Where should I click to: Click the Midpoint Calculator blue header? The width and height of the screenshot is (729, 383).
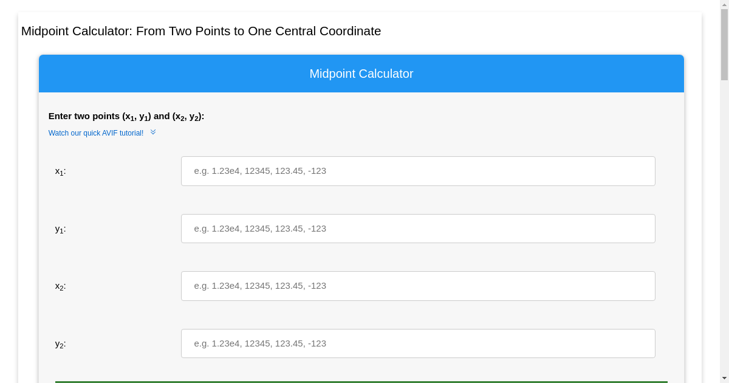click(x=361, y=74)
